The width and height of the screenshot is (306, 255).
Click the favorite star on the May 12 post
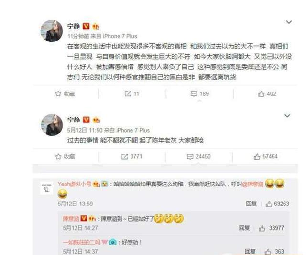(58, 157)
